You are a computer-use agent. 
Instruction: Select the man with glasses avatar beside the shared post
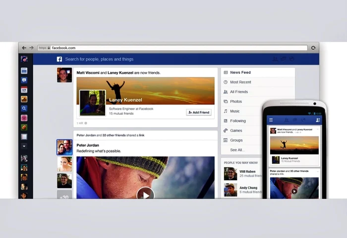pos(64,181)
